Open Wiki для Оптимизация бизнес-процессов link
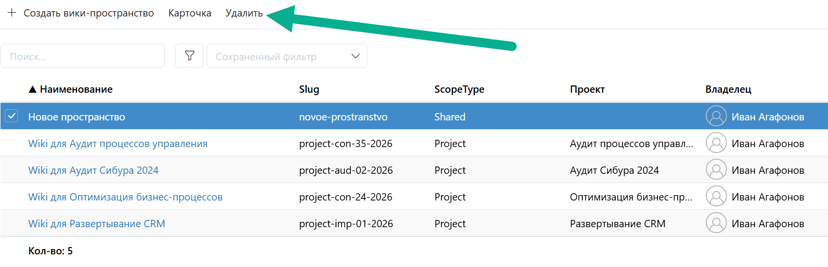828x267 pixels. 125,197
